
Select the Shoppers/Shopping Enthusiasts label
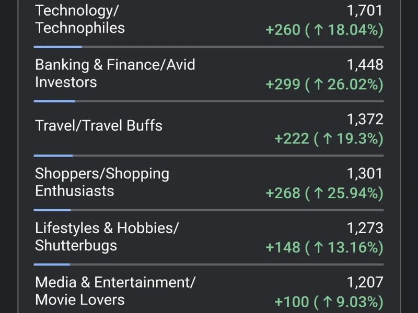(x=102, y=182)
